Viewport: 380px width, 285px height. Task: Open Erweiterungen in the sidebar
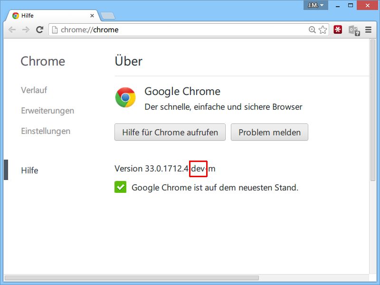point(47,111)
